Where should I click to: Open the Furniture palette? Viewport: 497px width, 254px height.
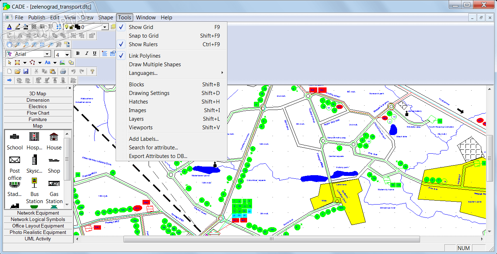[38, 120]
